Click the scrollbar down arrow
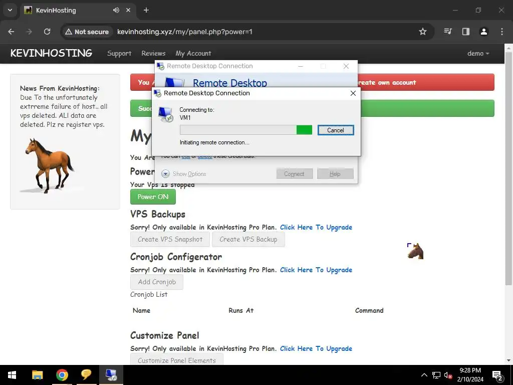Viewport: 513px width, 385px height. click(x=508, y=360)
